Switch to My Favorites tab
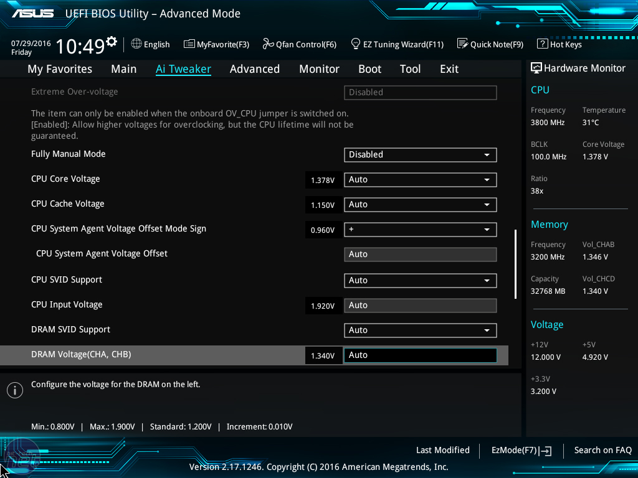This screenshot has height=478, width=638. (60, 69)
